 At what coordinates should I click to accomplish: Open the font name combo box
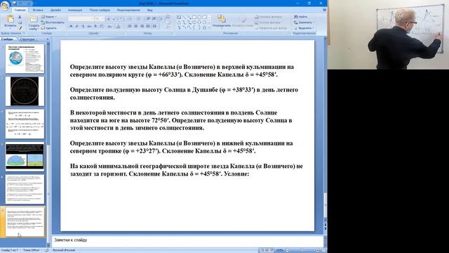81,19
